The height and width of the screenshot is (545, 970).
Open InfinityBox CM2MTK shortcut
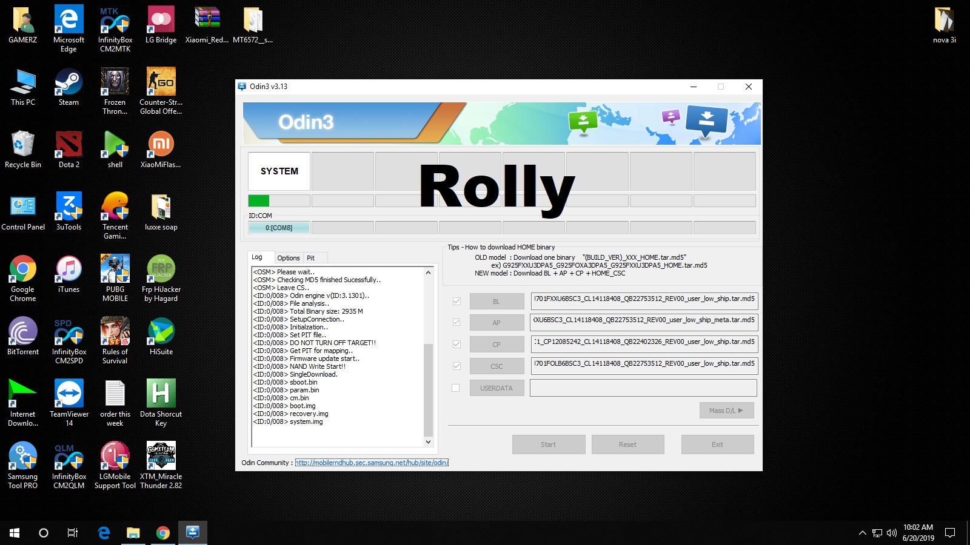pos(115,29)
